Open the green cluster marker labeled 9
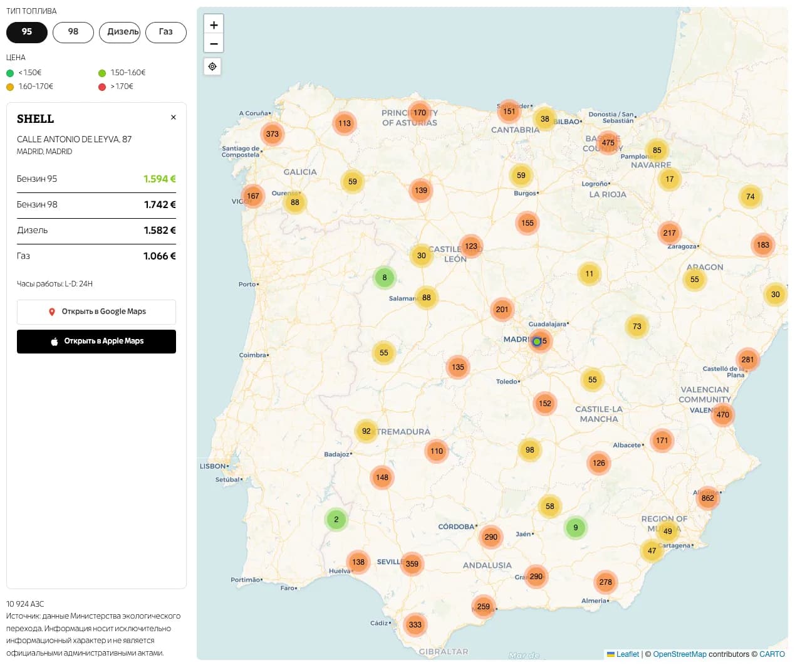The height and width of the screenshot is (665, 795). pos(576,528)
